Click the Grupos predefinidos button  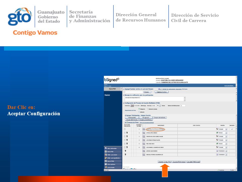tap(146, 120)
